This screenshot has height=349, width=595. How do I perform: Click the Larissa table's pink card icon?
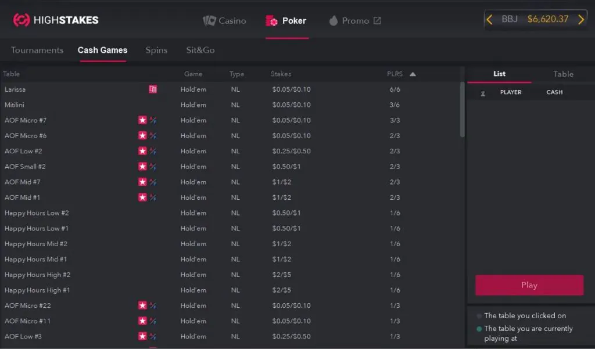click(x=153, y=89)
